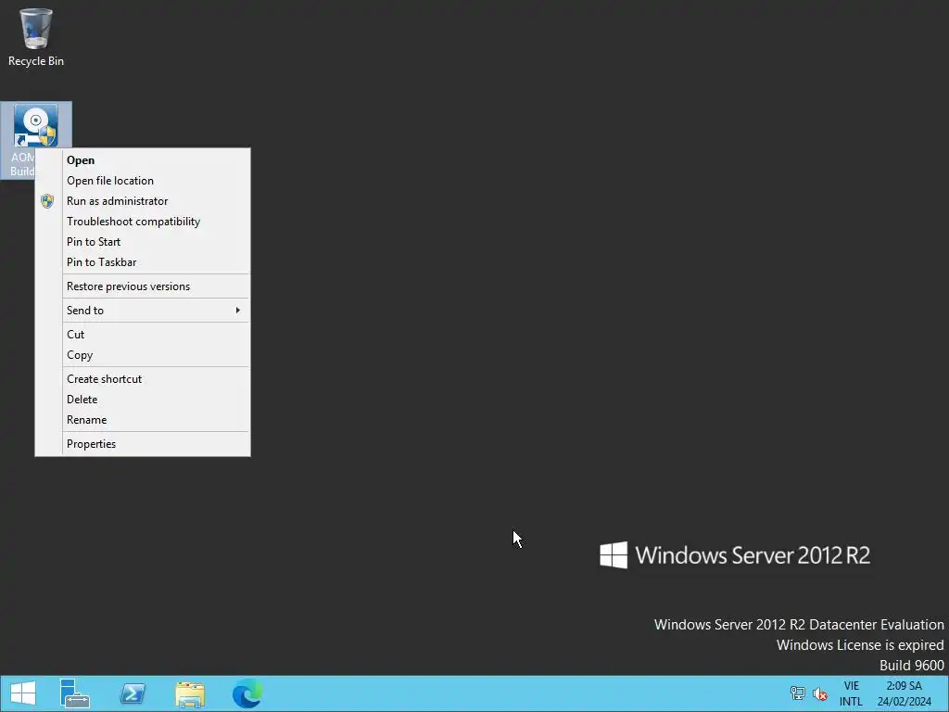Launch Server Manager from the taskbar
This screenshot has width=949, height=712.
[x=75, y=693]
